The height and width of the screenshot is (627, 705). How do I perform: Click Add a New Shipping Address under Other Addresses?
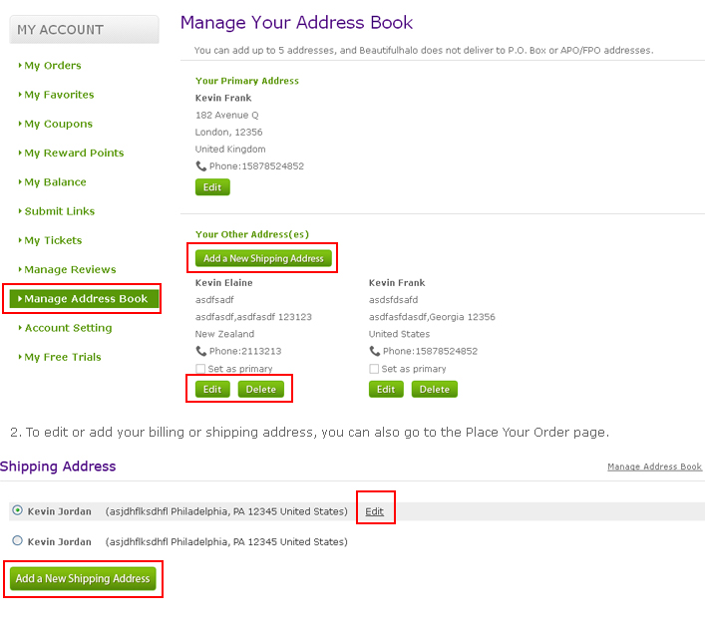pos(263,258)
